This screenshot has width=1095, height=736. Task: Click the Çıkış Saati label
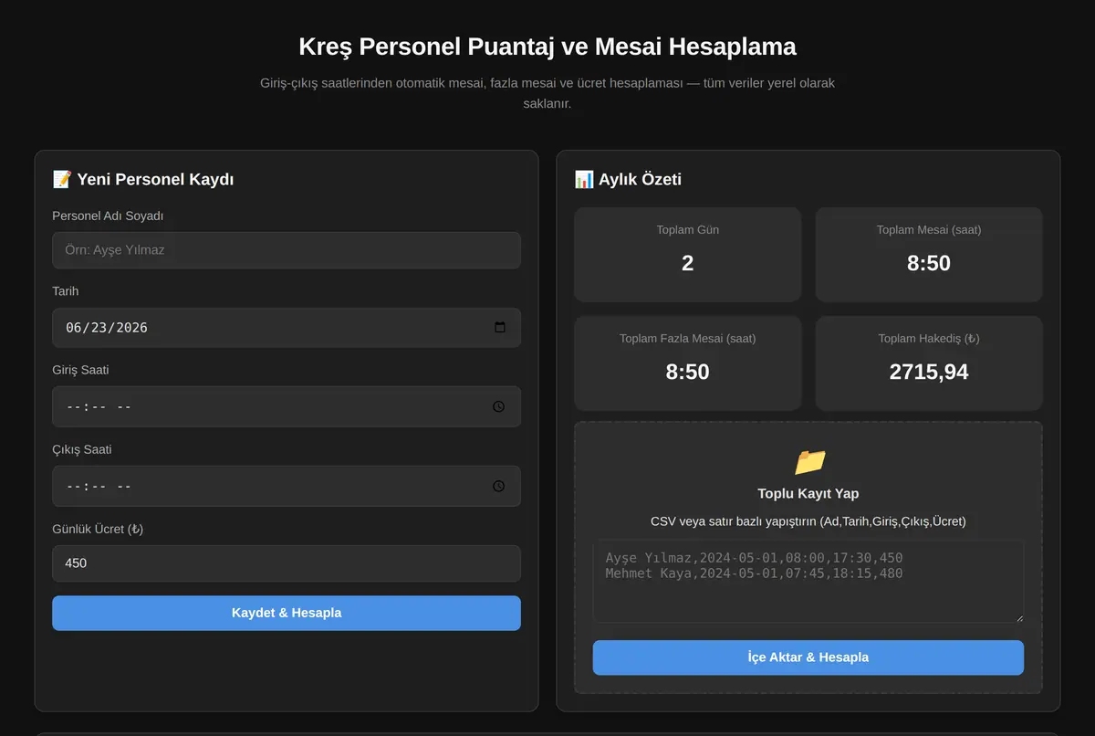pyautogui.click(x=82, y=449)
